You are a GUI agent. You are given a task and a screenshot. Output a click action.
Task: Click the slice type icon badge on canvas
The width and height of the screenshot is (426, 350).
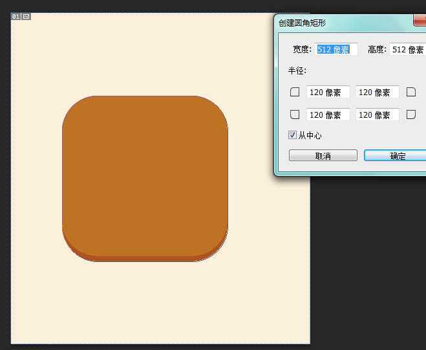tap(27, 16)
